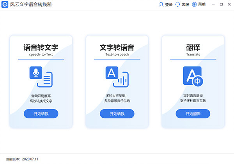Click the Translate subtitle text

click(x=193, y=55)
